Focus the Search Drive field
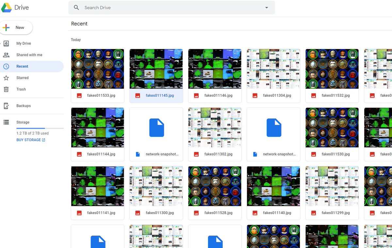This screenshot has width=392, height=248. 171,8
